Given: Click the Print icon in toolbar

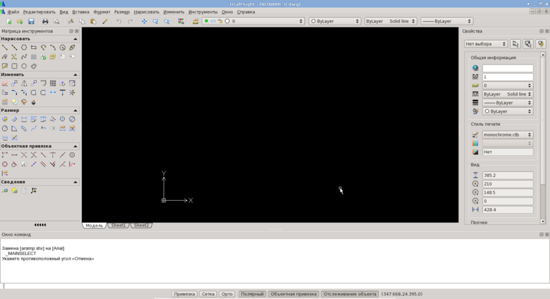Looking at the screenshot, I should pyautogui.click(x=45, y=21).
